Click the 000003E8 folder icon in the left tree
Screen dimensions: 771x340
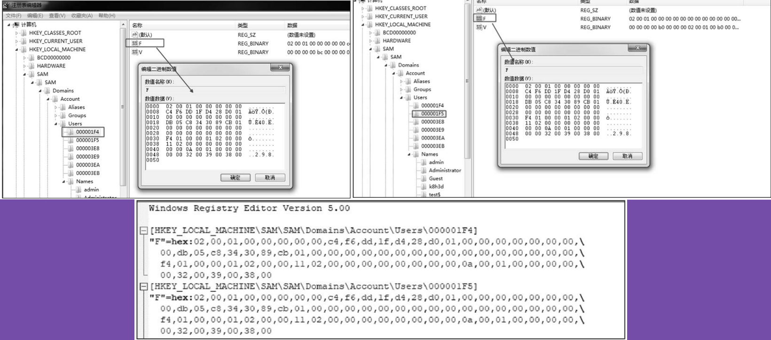(71, 148)
